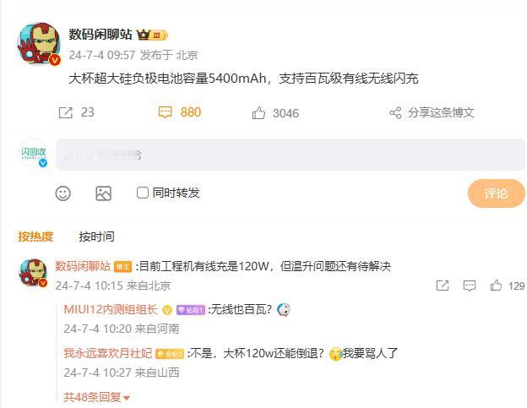Open the emoji picker smiley icon
Screen dimensions: 527x408
62,193
